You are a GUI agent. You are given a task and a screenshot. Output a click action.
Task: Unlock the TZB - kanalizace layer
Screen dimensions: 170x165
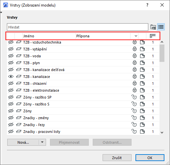134,77
